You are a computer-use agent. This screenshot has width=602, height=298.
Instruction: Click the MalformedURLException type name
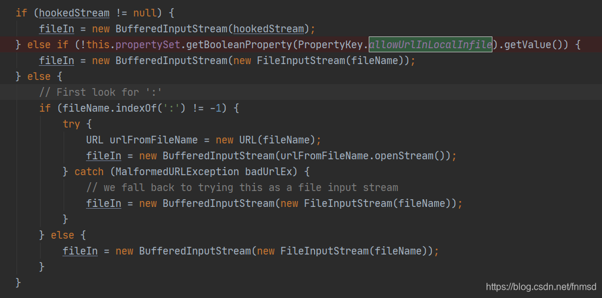pyautogui.click(x=177, y=172)
